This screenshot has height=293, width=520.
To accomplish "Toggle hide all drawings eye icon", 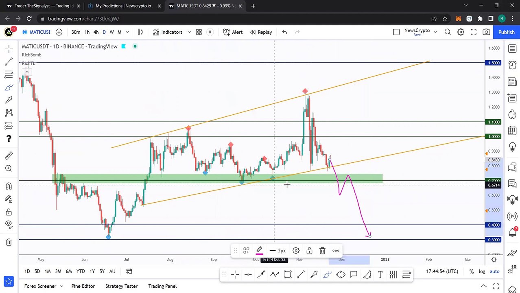I will coord(9,224).
